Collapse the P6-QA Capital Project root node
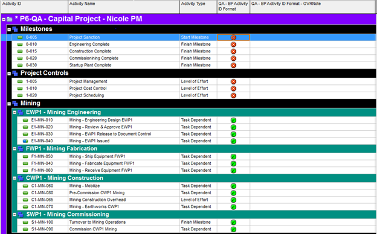 [4, 20]
